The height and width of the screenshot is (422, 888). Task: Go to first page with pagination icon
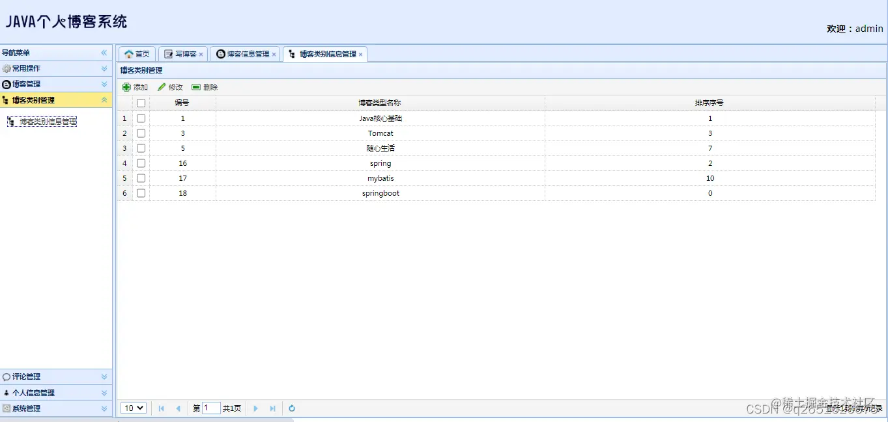[x=162, y=408]
